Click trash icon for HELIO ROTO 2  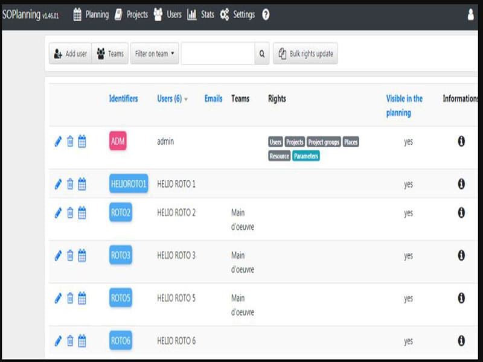point(70,213)
